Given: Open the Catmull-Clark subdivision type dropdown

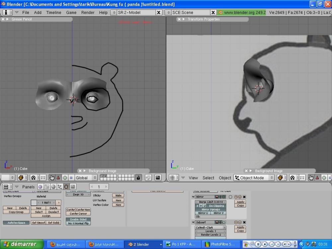Looking at the screenshot, I should point(211,227).
